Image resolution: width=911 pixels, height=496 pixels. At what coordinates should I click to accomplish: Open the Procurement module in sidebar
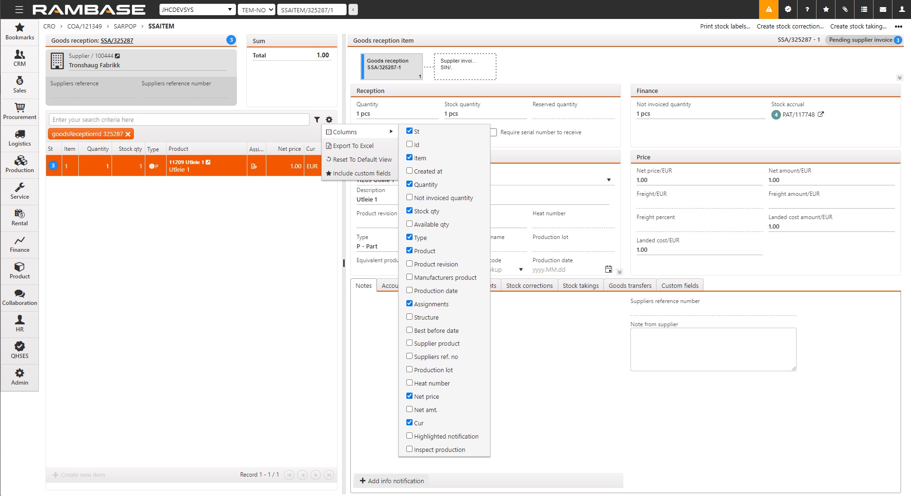(19, 111)
